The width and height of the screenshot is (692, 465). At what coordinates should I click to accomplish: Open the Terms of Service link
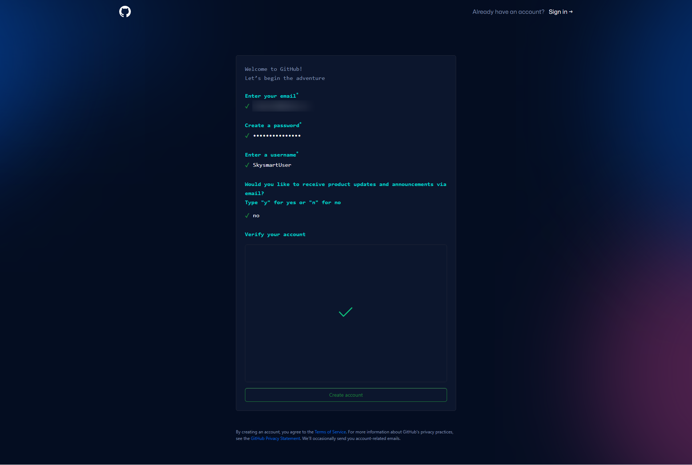pos(330,432)
